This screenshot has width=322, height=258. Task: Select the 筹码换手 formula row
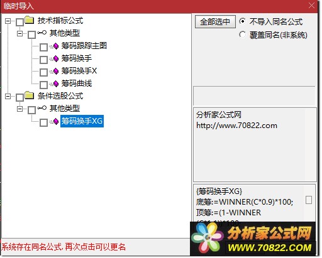[76, 58]
